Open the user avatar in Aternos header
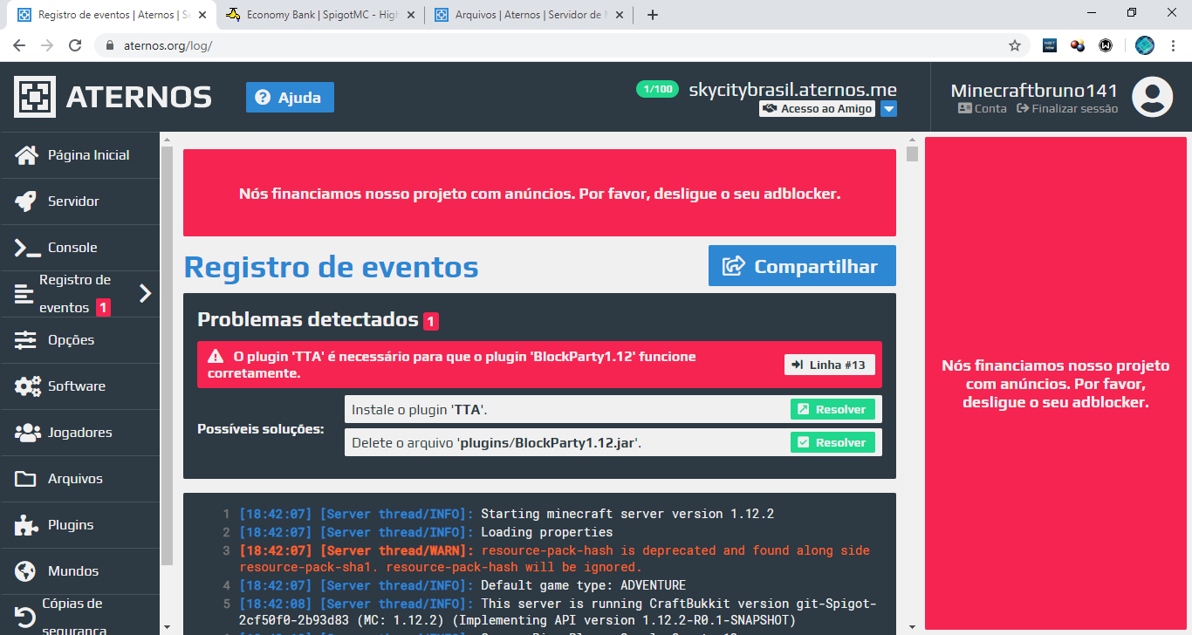1192x635 pixels. point(1152,97)
